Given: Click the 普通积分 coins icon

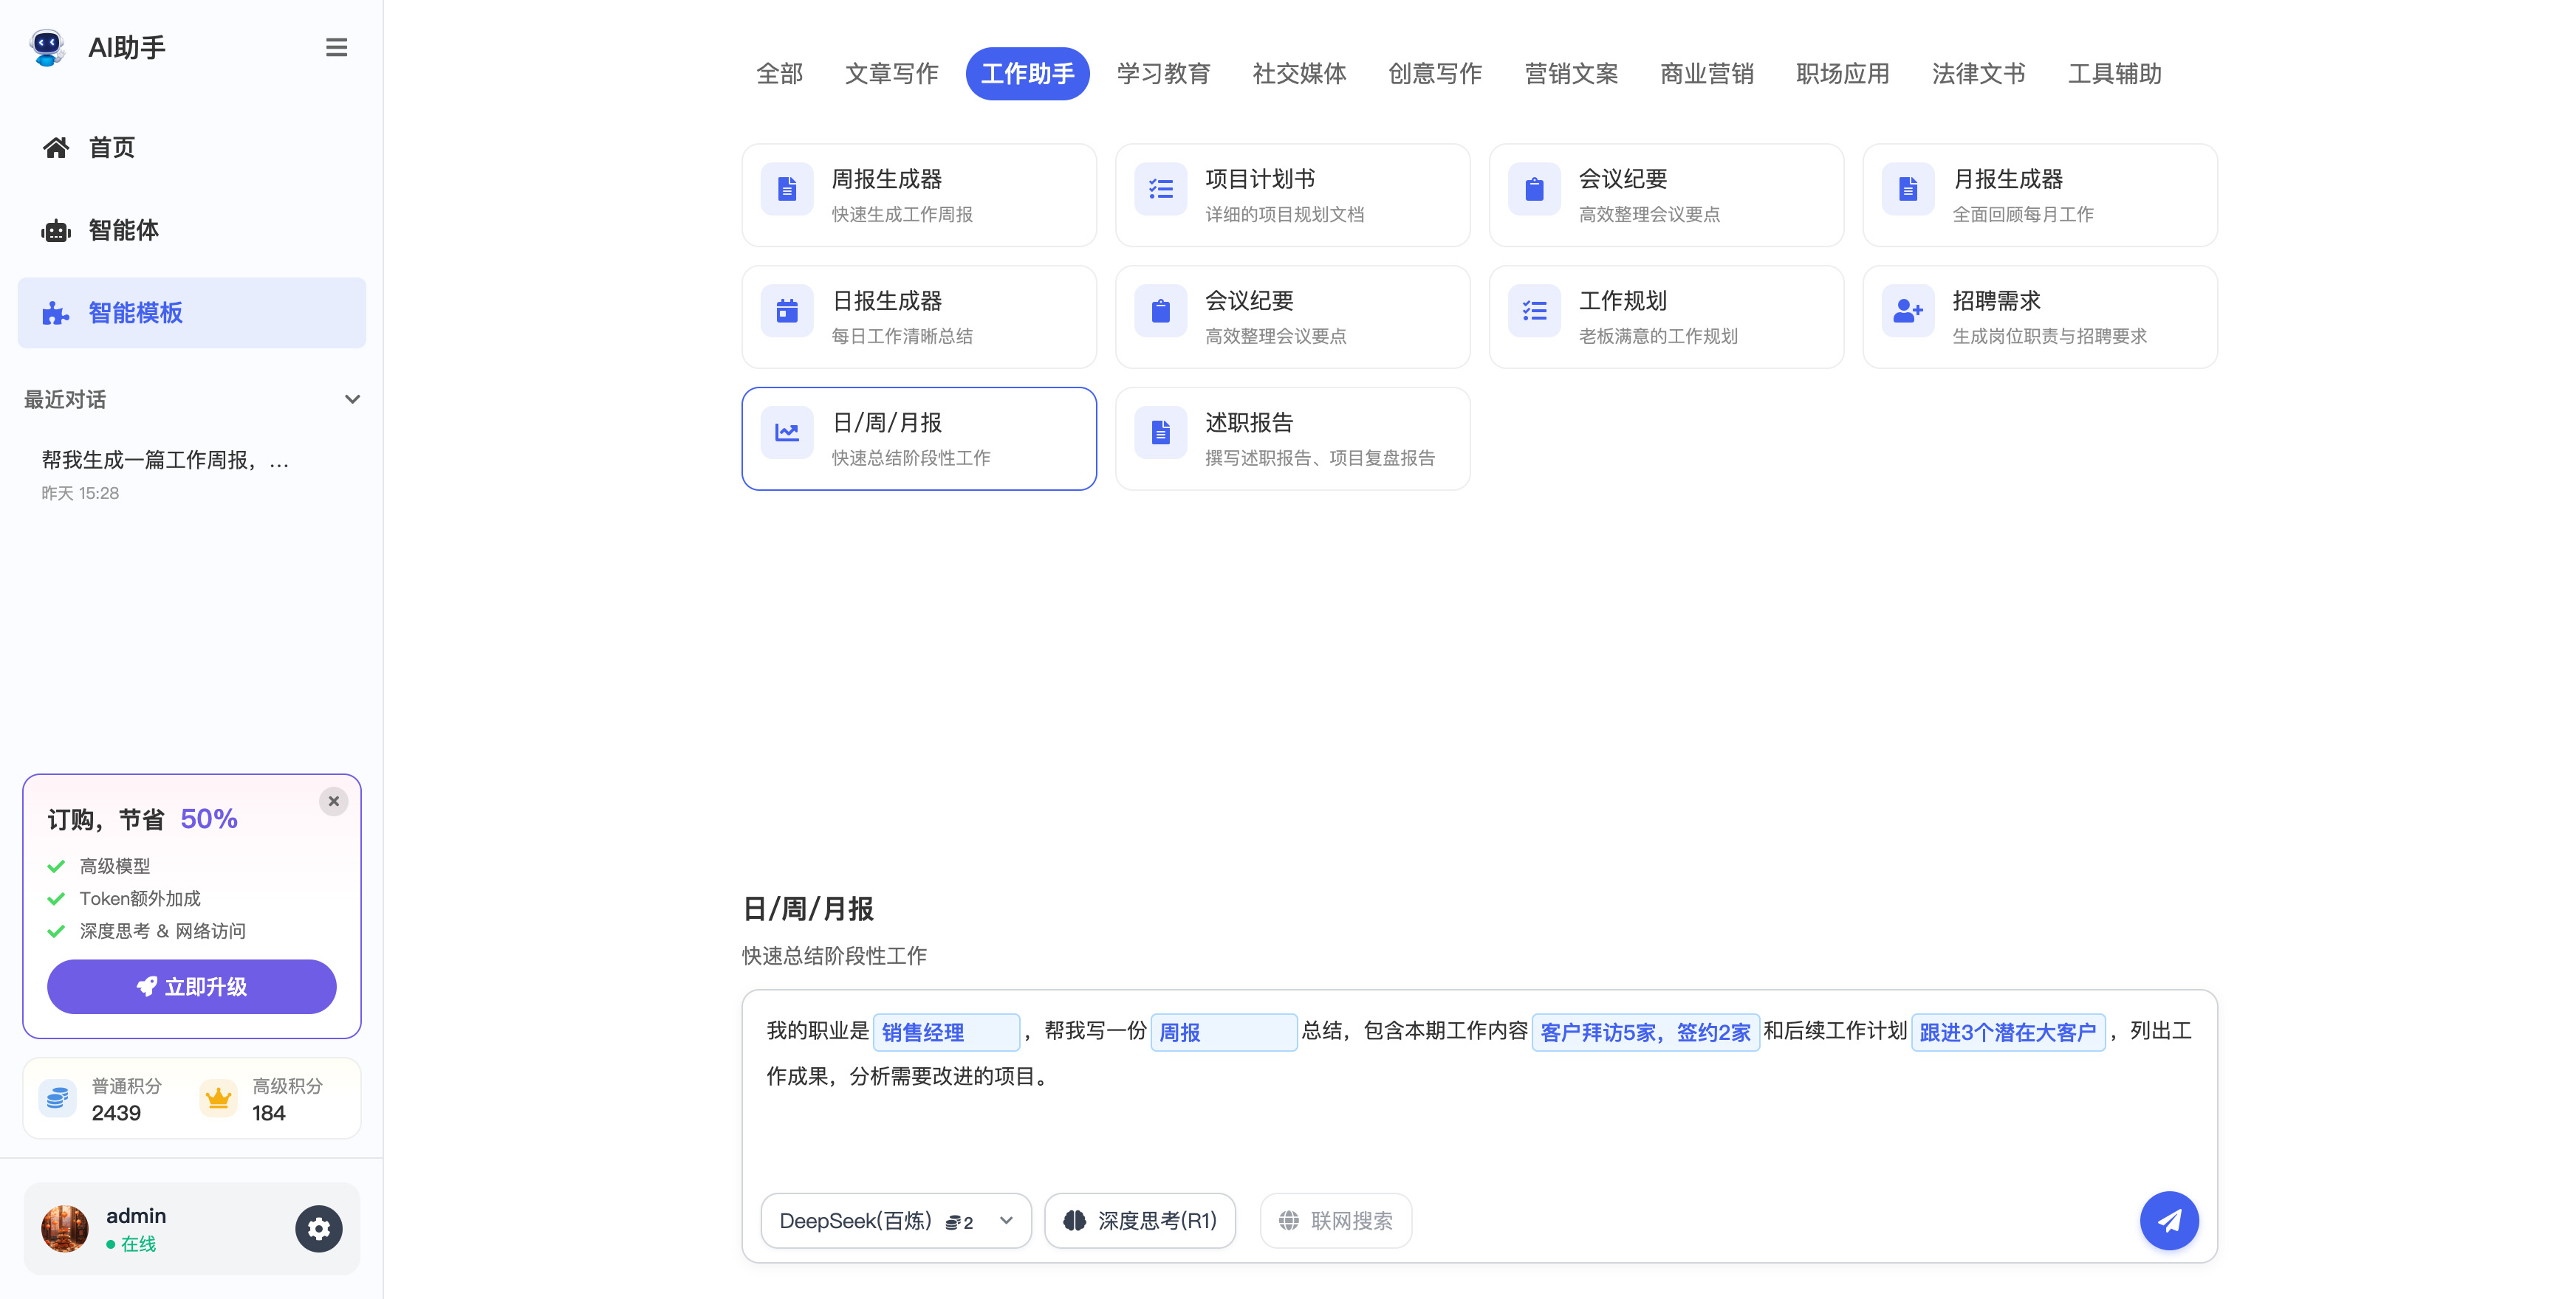Looking at the screenshot, I should 58,1099.
